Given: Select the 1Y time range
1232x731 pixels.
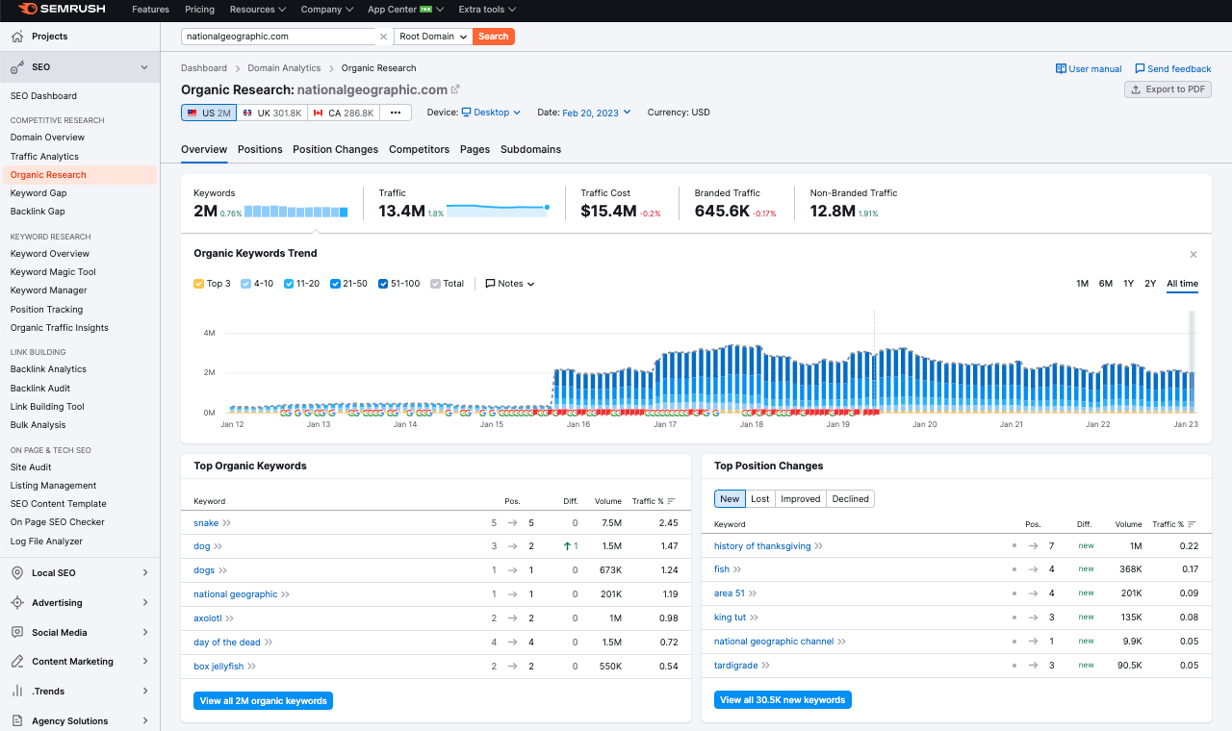Looking at the screenshot, I should coord(1129,284).
